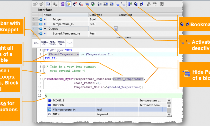Screen dimensions: 210x126
Task: Click 'Terminate com...' description in autocomplete
Action: (151, 105)
